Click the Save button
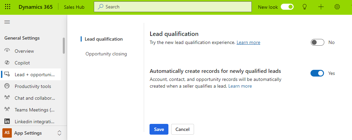The height and width of the screenshot is (140, 352). [x=159, y=129]
